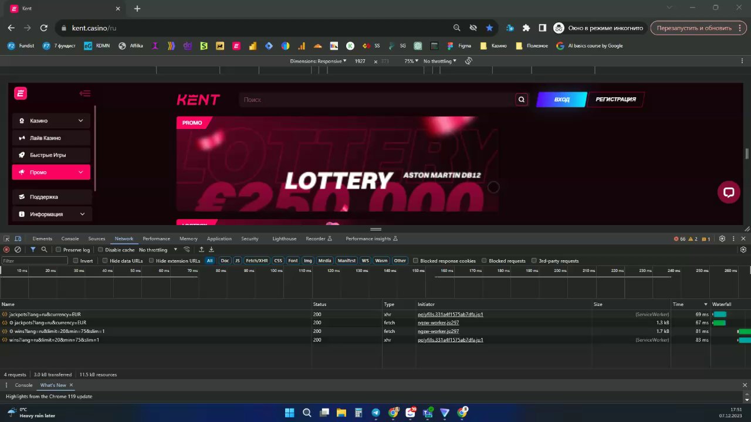Reload the page in Chrome
Viewport: 751px width, 422px height.
click(43, 28)
